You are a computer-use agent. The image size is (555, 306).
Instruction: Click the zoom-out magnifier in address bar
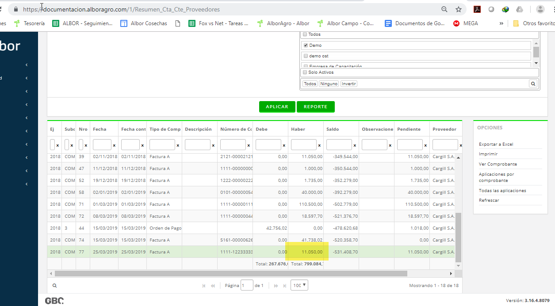pyautogui.click(x=444, y=9)
